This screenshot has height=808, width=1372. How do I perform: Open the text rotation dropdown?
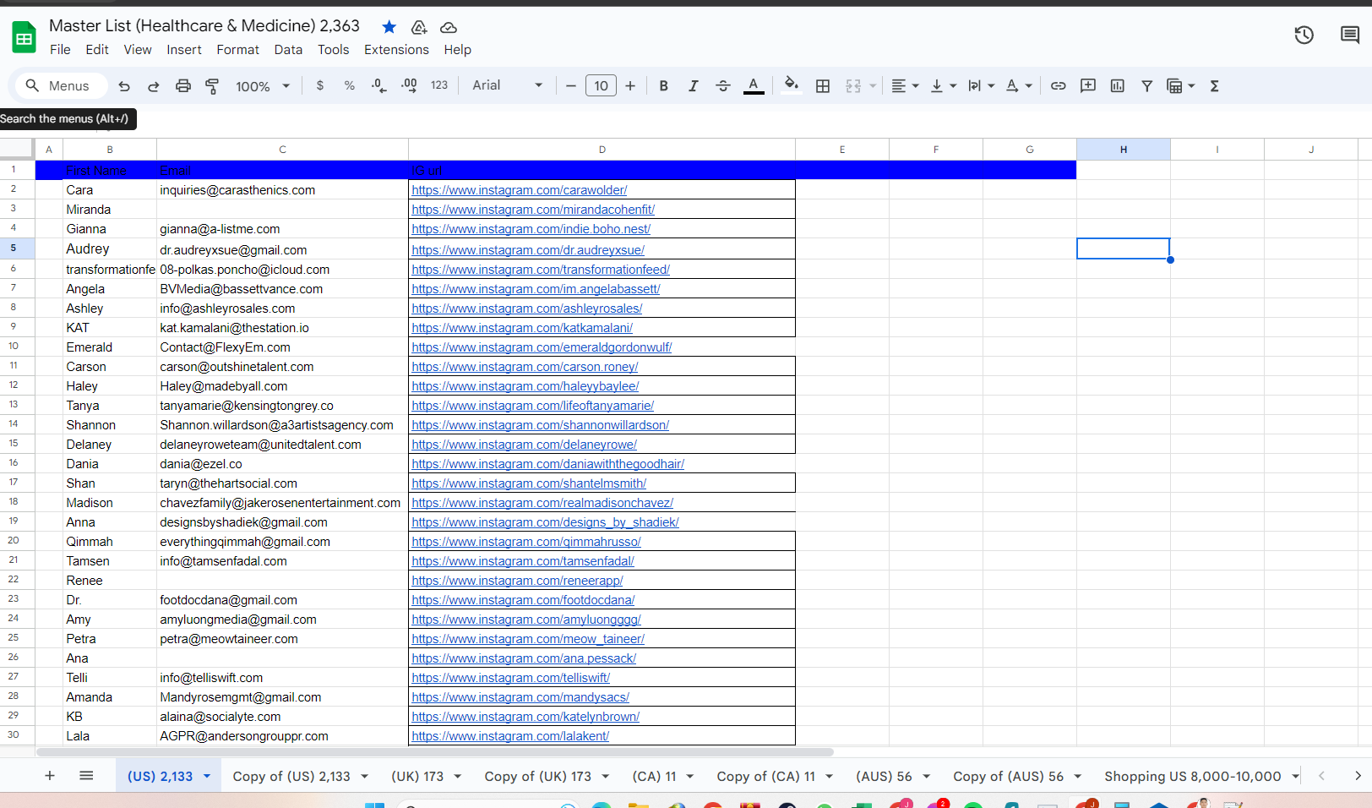(1019, 86)
